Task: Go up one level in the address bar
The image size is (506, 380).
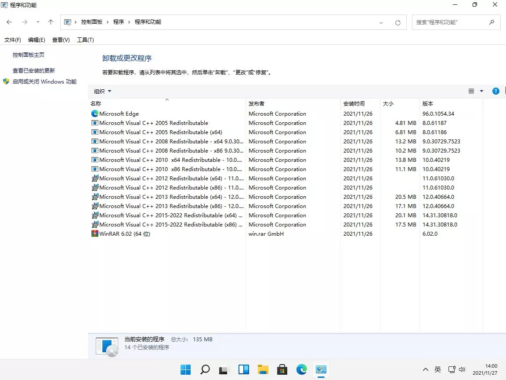Action: click(x=51, y=22)
